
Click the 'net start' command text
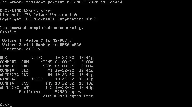[x=42, y=10]
